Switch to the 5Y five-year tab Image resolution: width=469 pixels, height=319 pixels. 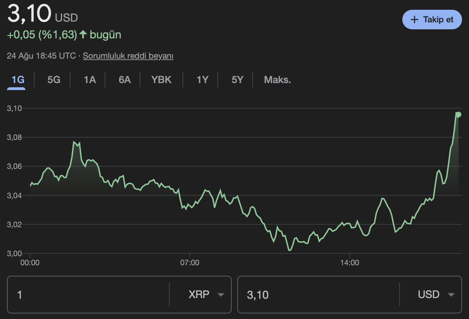(237, 80)
